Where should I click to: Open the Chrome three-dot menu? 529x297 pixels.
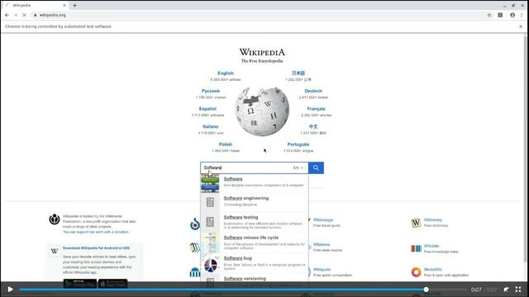coord(522,15)
